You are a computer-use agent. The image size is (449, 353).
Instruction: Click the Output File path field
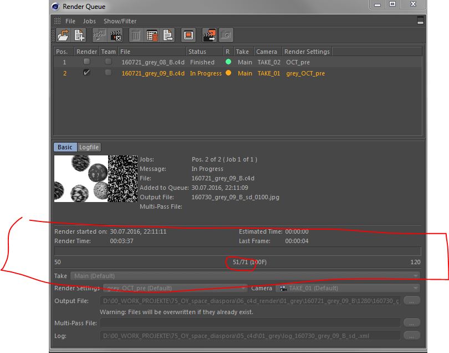250,301
